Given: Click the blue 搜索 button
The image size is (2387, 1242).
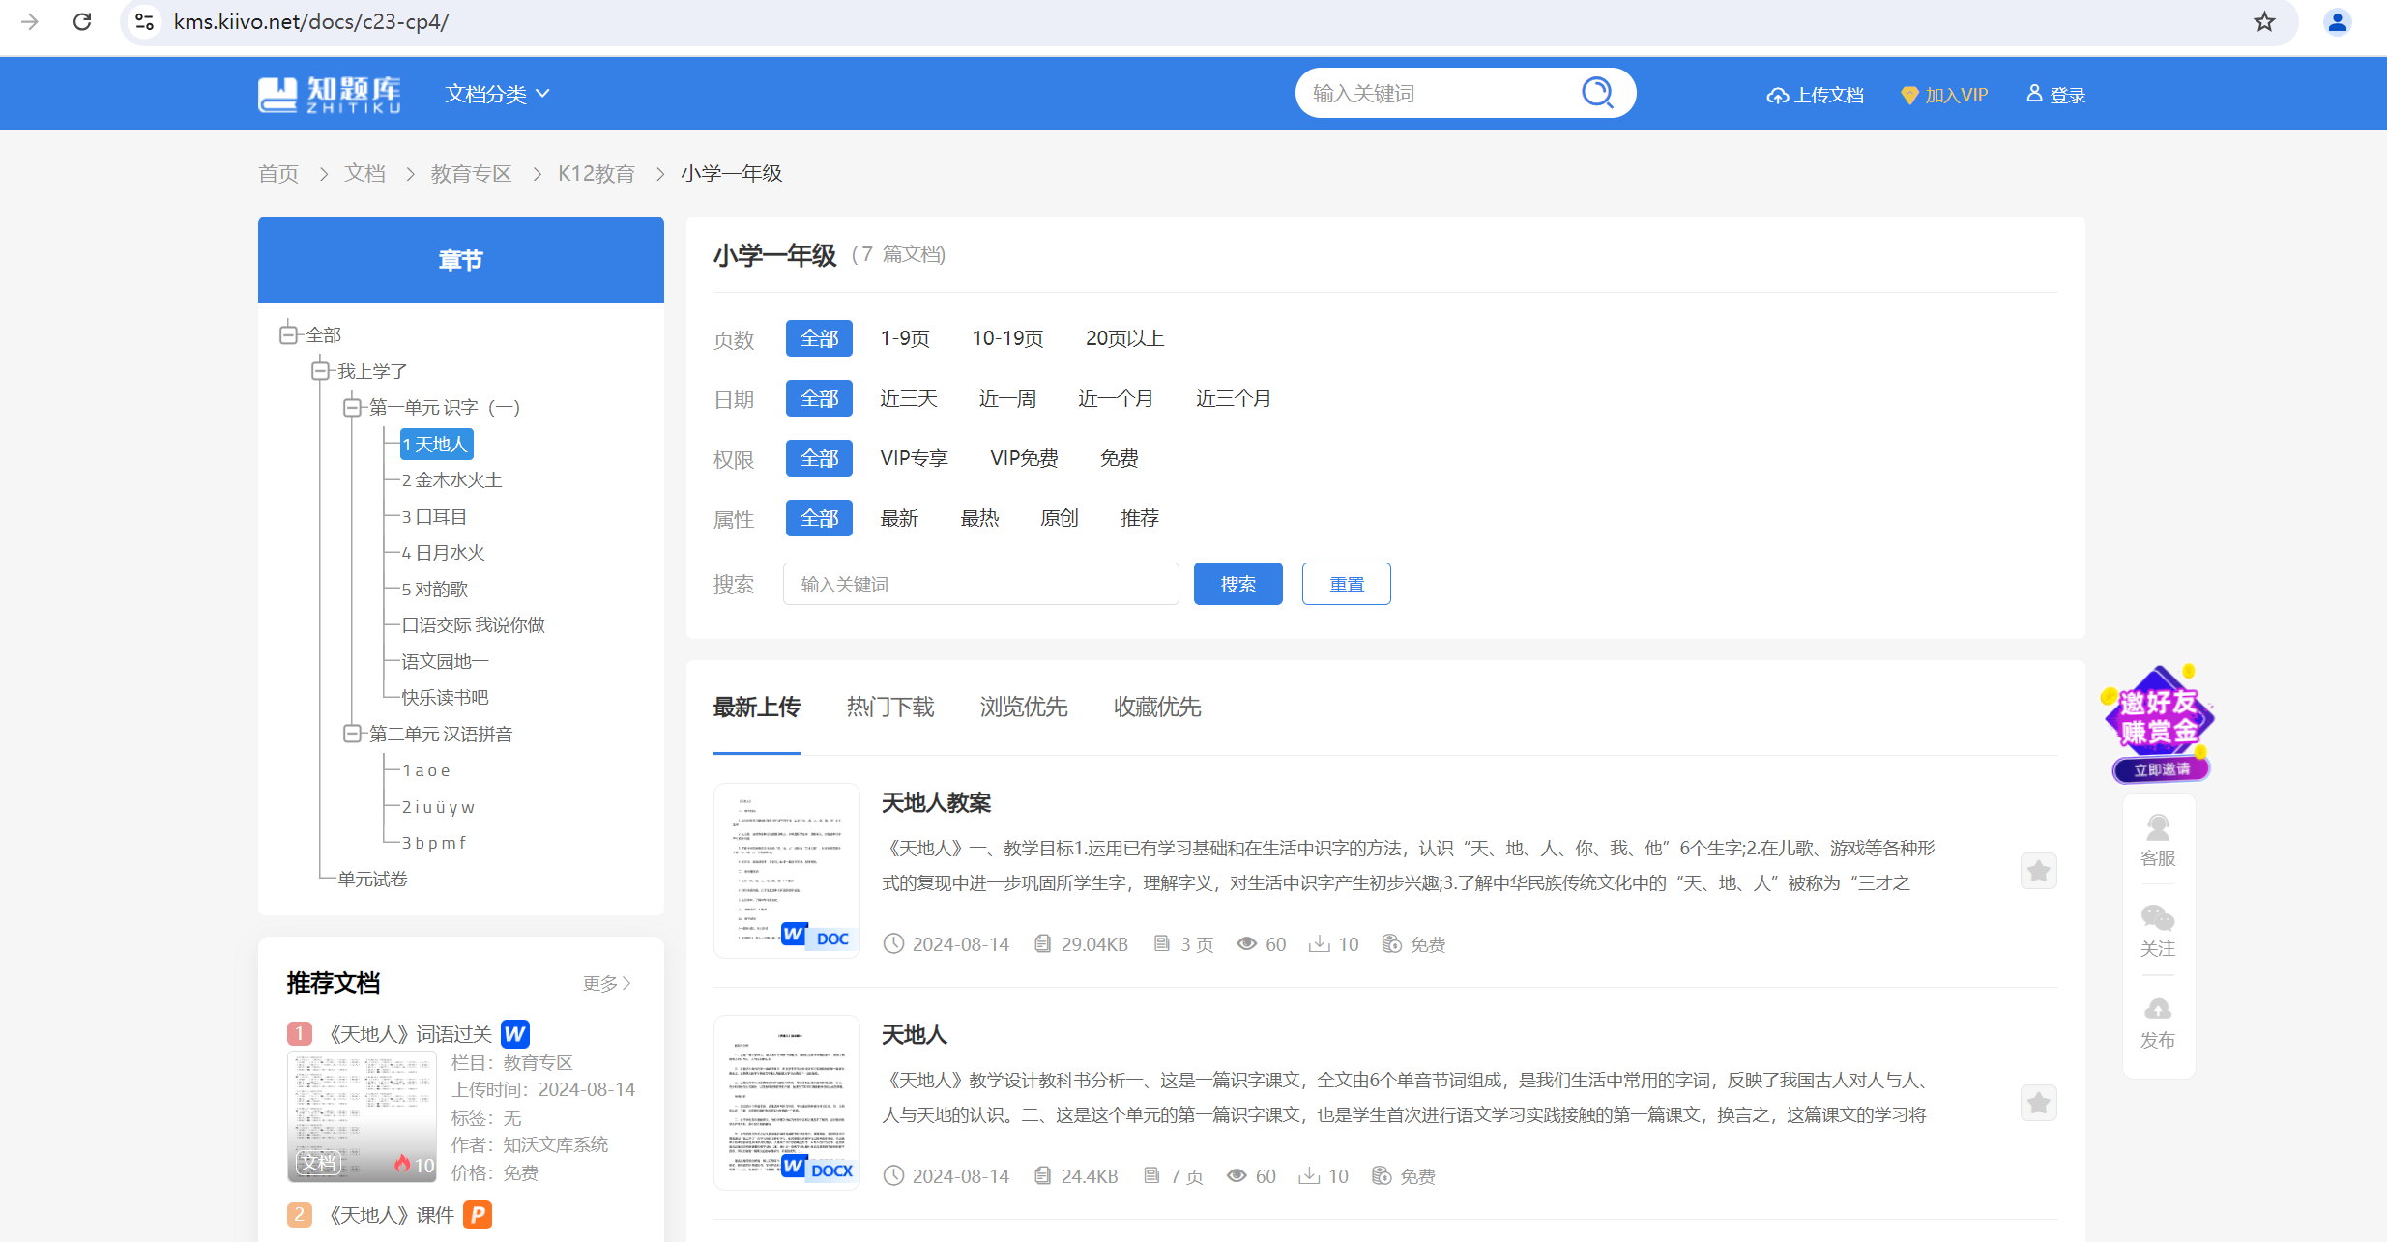Looking at the screenshot, I should tap(1238, 584).
